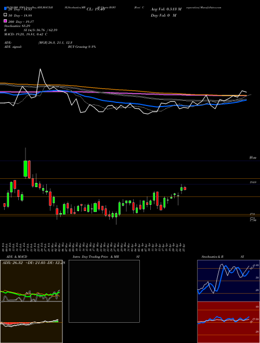Image resolution: width=260 pixels, height=343 pixels.
Task: Click the '20 Day = 18.85' legend text
Action: point(20,9)
